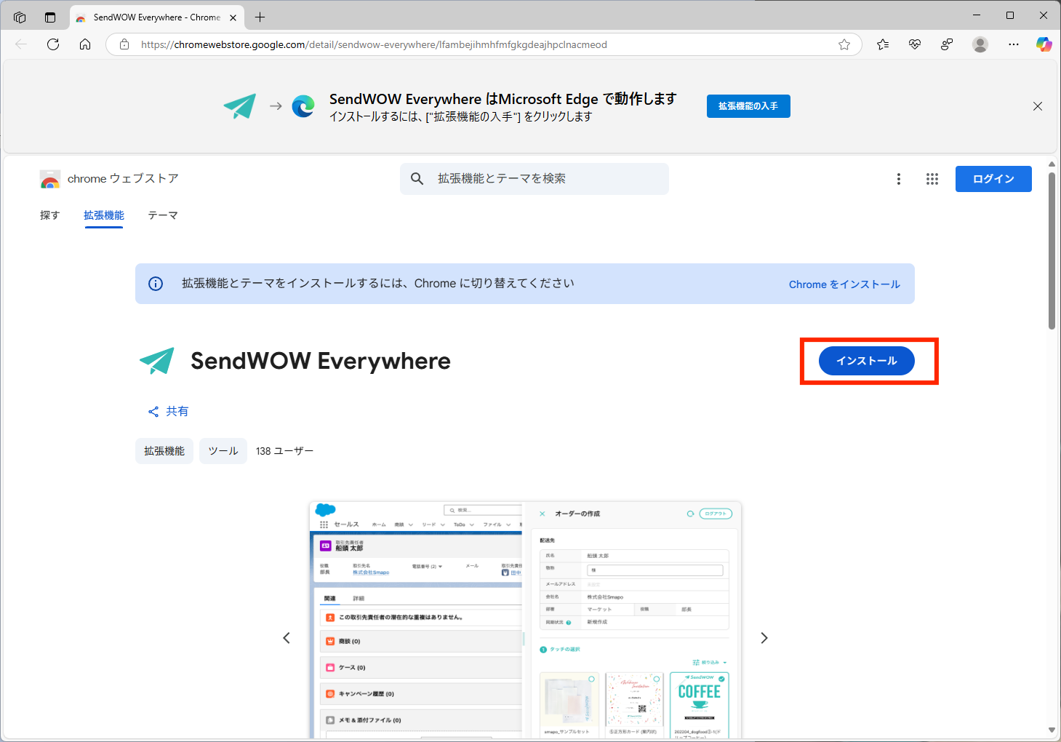This screenshot has height=742, width=1061.
Task: Open the store's three-dot options menu
Action: click(899, 179)
